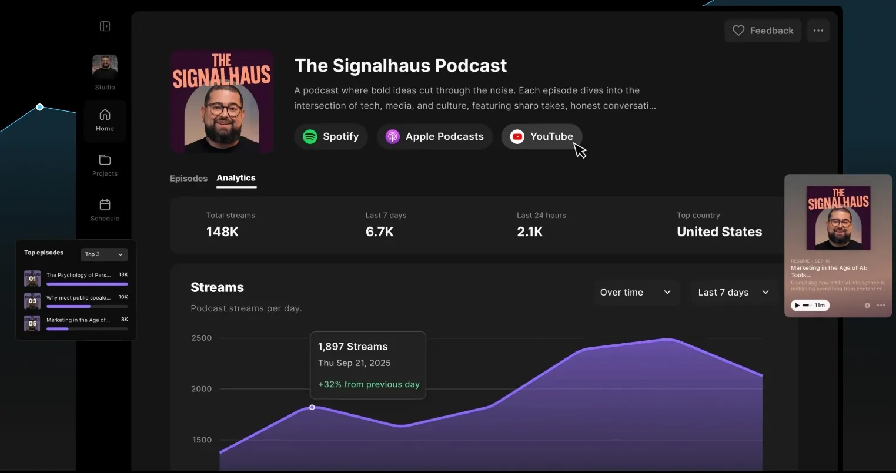
Task: Click the highlighted chart point on Sep 21
Action: [x=312, y=407]
